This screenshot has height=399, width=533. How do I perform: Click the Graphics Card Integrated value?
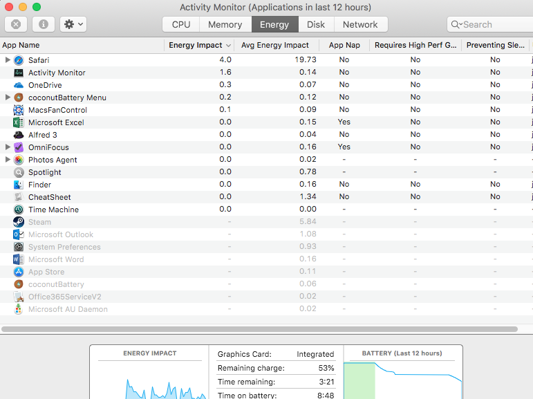(x=315, y=355)
